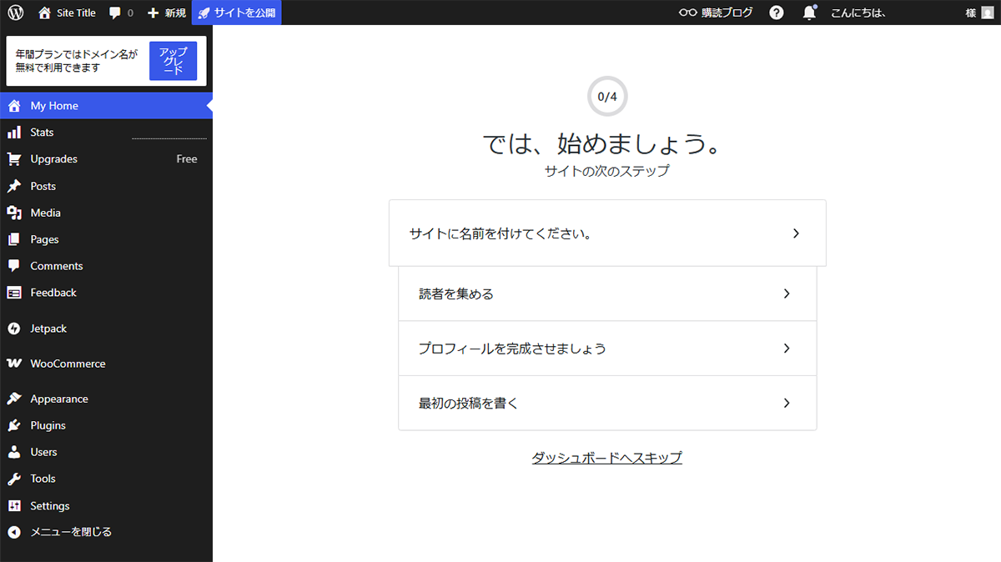Open the Users menu item
This screenshot has height=562, width=1001.
[x=106, y=452]
